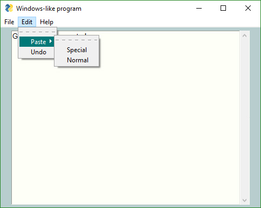This screenshot has width=261, height=208.
Task: Open the Help menu
Action: 46,22
